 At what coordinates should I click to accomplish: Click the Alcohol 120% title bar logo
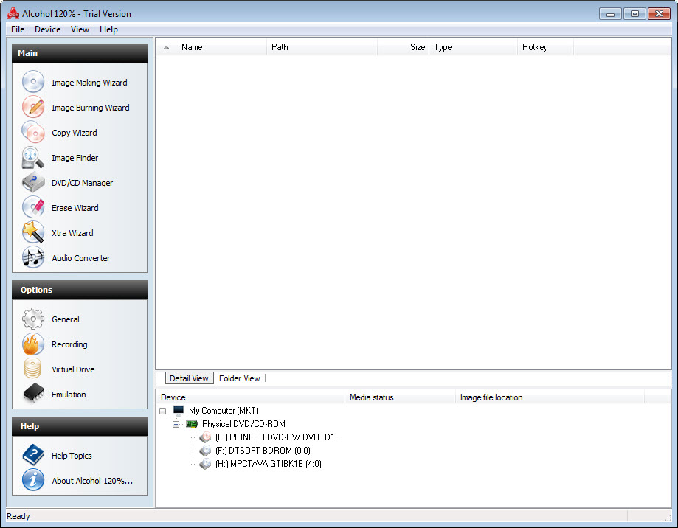pyautogui.click(x=13, y=14)
